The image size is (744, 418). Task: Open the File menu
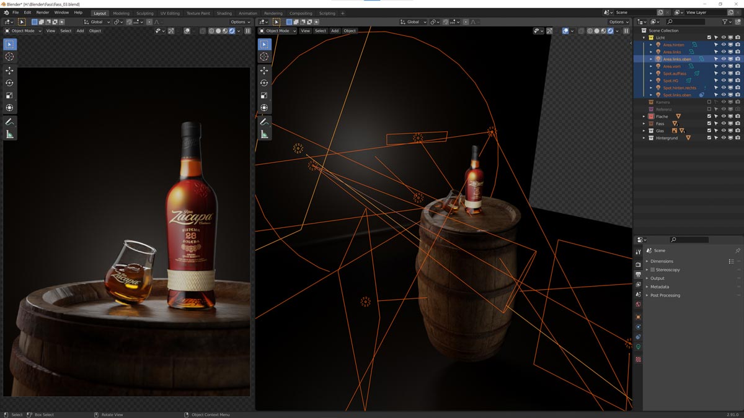(x=15, y=12)
